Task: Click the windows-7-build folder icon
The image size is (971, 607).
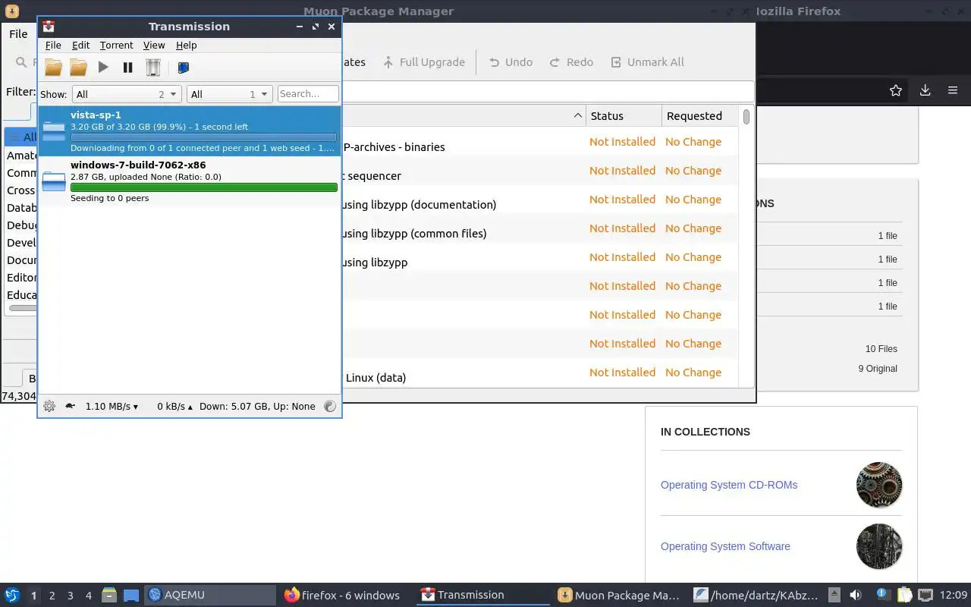Action: pos(54,181)
